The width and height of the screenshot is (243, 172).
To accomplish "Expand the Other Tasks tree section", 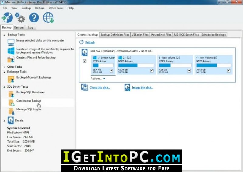I will (4, 67).
